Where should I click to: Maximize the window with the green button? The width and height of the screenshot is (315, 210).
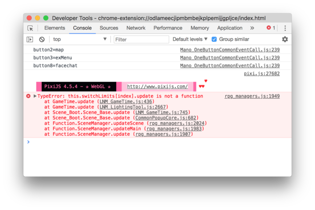(x=46, y=18)
